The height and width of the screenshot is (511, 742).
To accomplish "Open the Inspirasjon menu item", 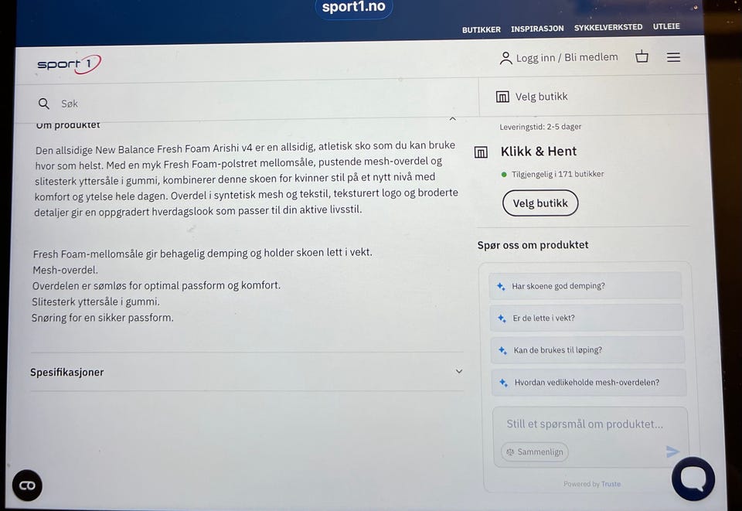I will pyautogui.click(x=537, y=29).
